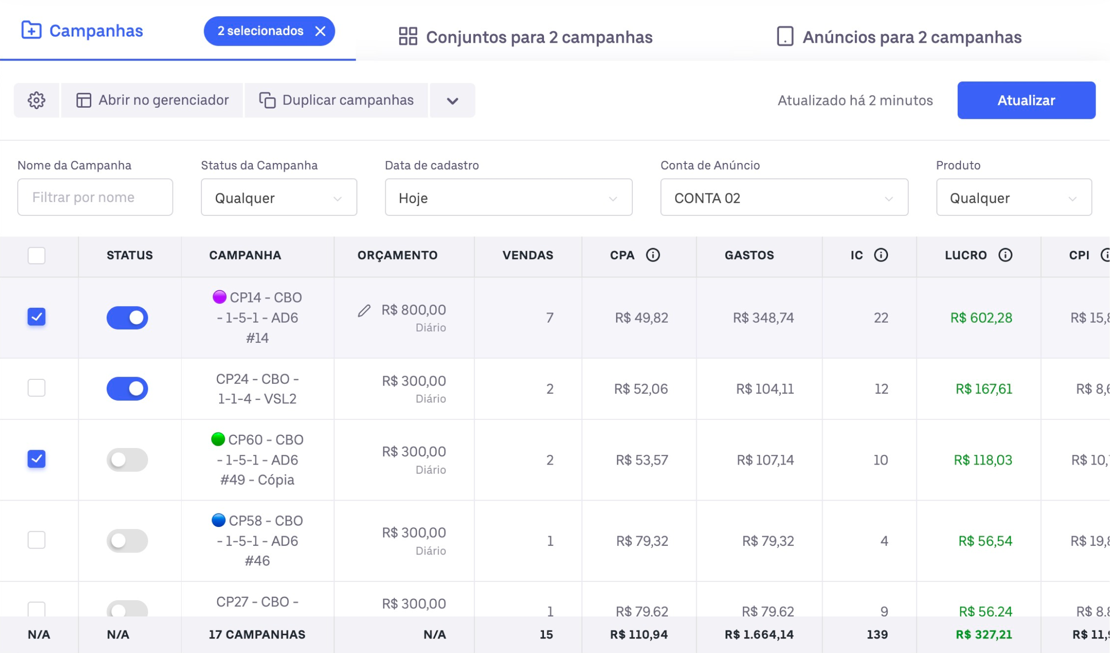The image size is (1110, 653).
Task: Click the IC column info icon
Action: [x=880, y=255]
